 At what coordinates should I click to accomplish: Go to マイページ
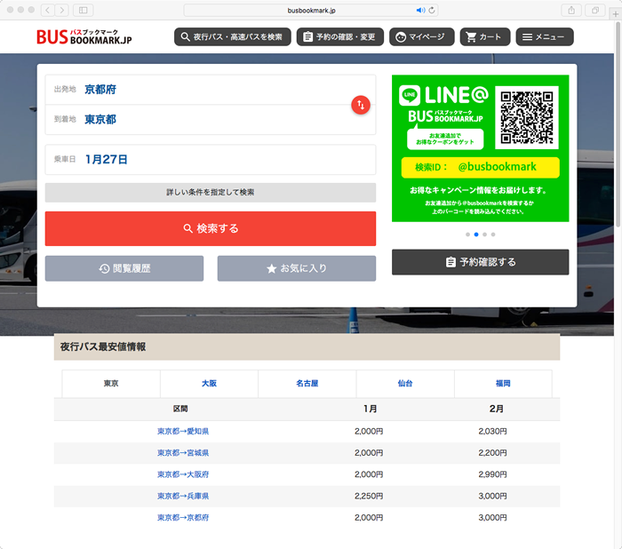[422, 37]
